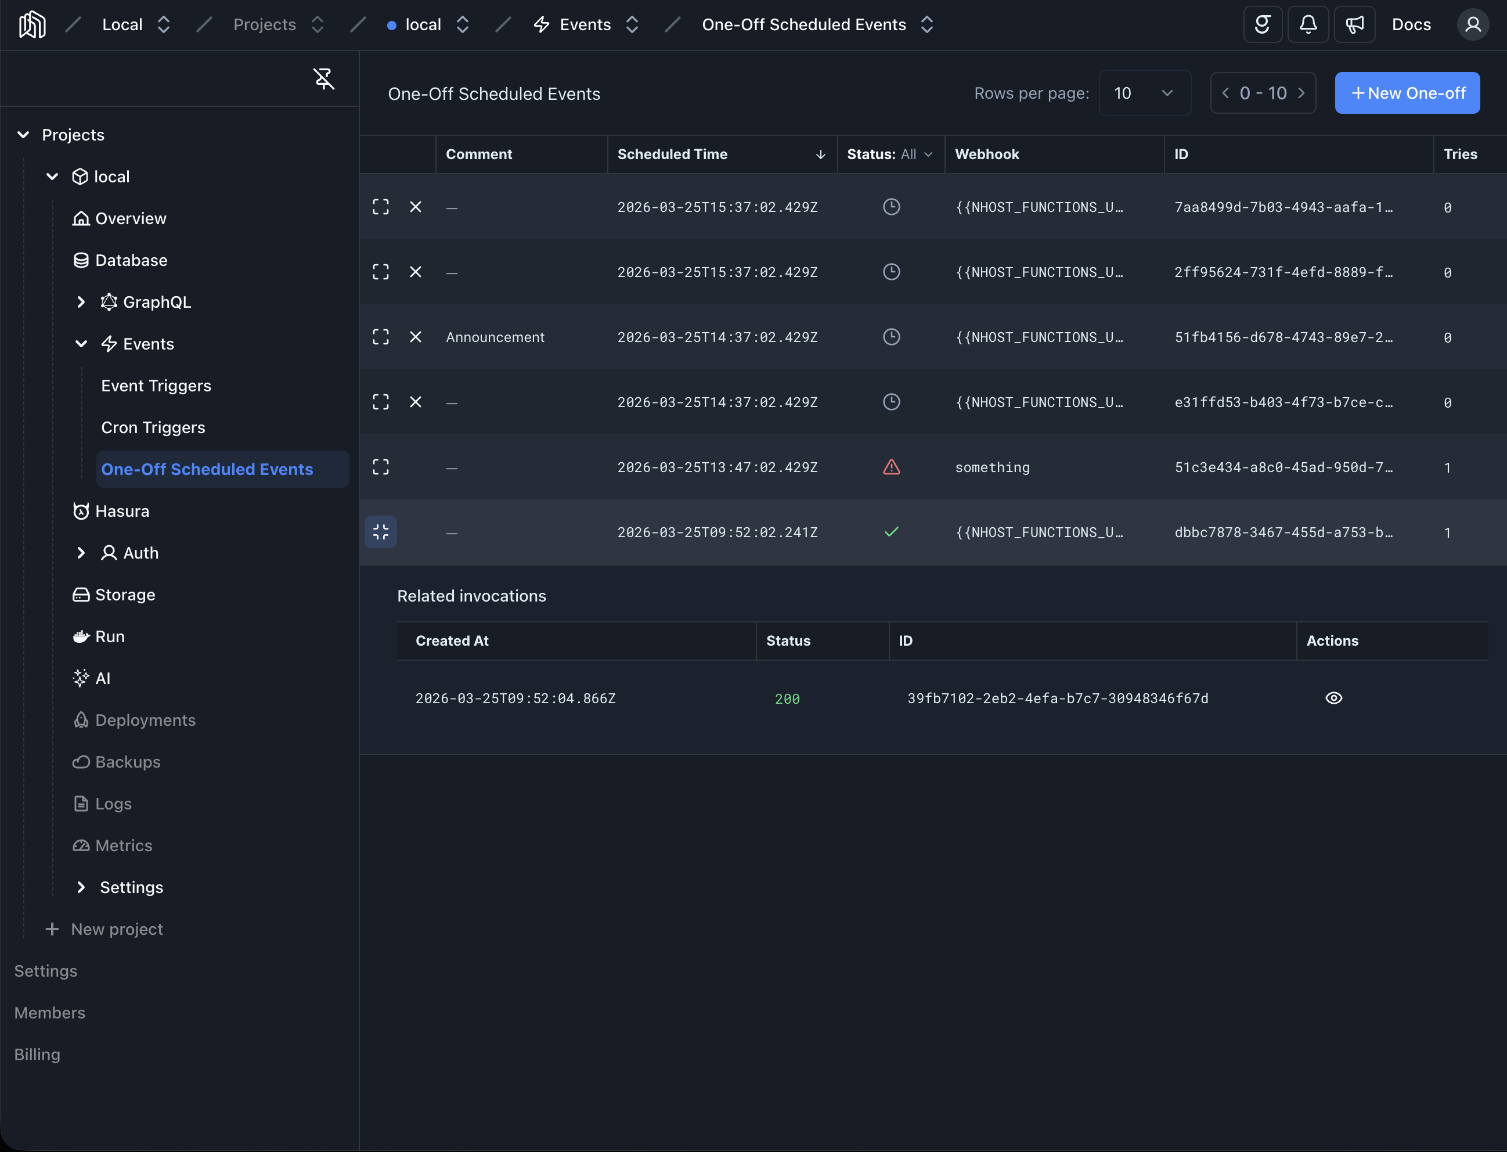Viewport: 1507px width, 1152px height.
Task: Click the error warning status icon
Action: [890, 467]
